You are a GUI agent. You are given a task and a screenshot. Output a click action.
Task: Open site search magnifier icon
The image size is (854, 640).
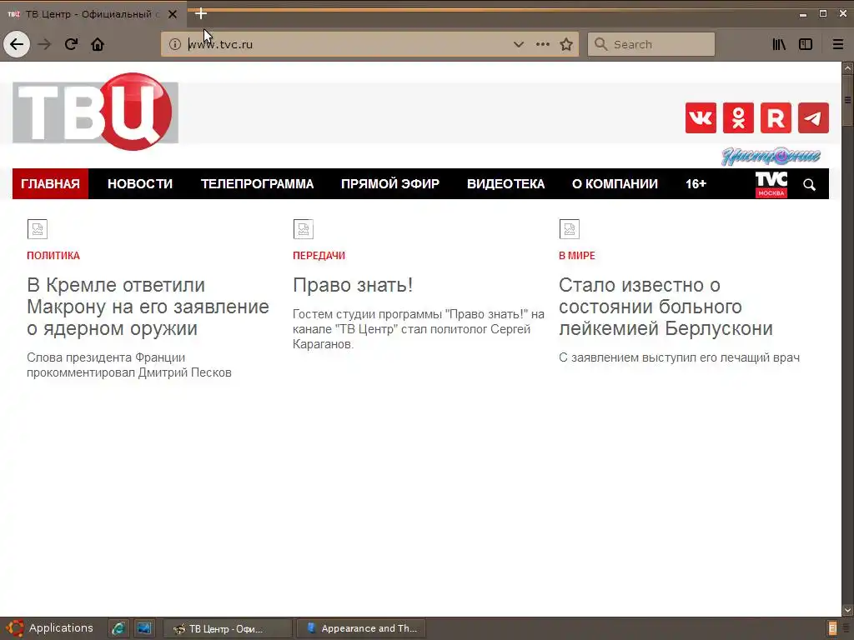tap(809, 185)
